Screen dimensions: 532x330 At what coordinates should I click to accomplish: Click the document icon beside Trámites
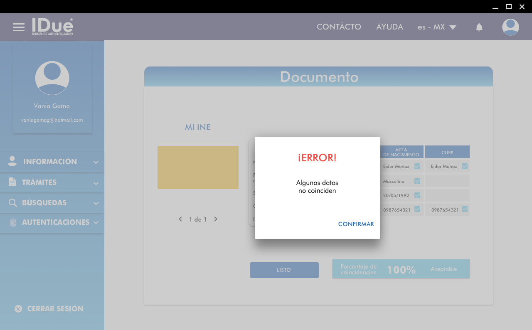coord(12,182)
